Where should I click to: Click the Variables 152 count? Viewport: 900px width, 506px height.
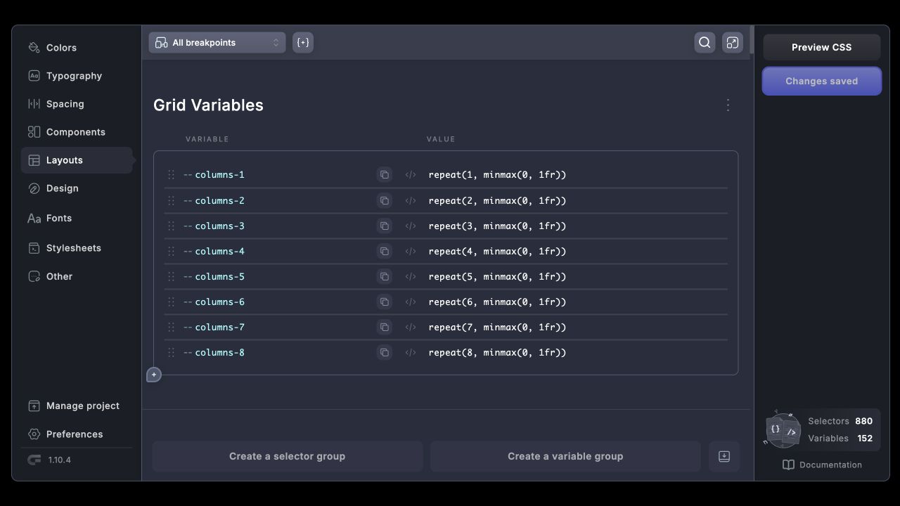[840, 439]
